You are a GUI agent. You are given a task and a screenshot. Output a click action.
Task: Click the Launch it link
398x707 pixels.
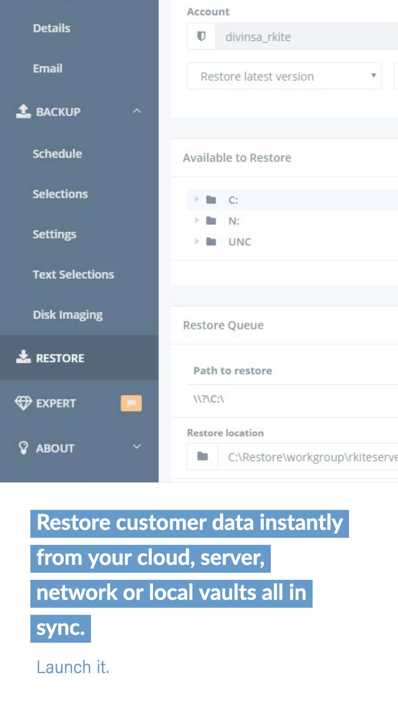(x=73, y=667)
